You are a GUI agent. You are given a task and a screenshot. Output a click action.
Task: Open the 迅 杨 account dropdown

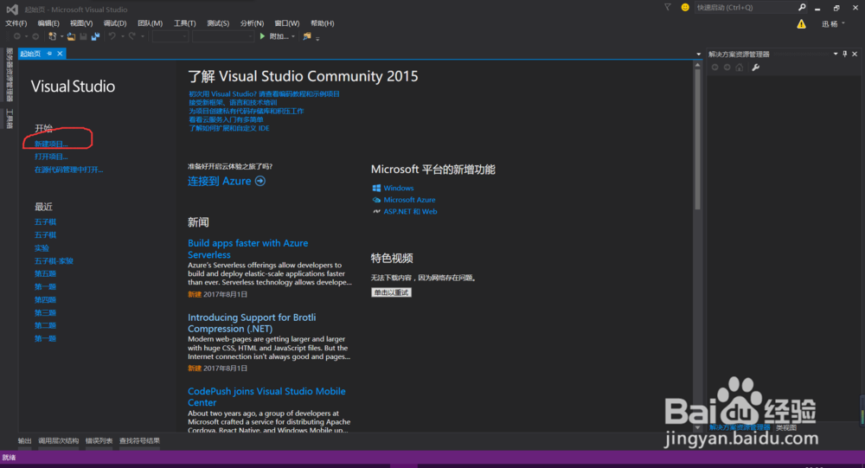tap(833, 23)
